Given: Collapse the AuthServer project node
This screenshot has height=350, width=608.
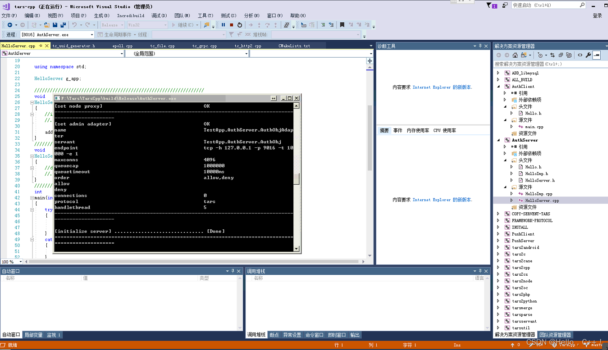Looking at the screenshot, I should [498, 140].
